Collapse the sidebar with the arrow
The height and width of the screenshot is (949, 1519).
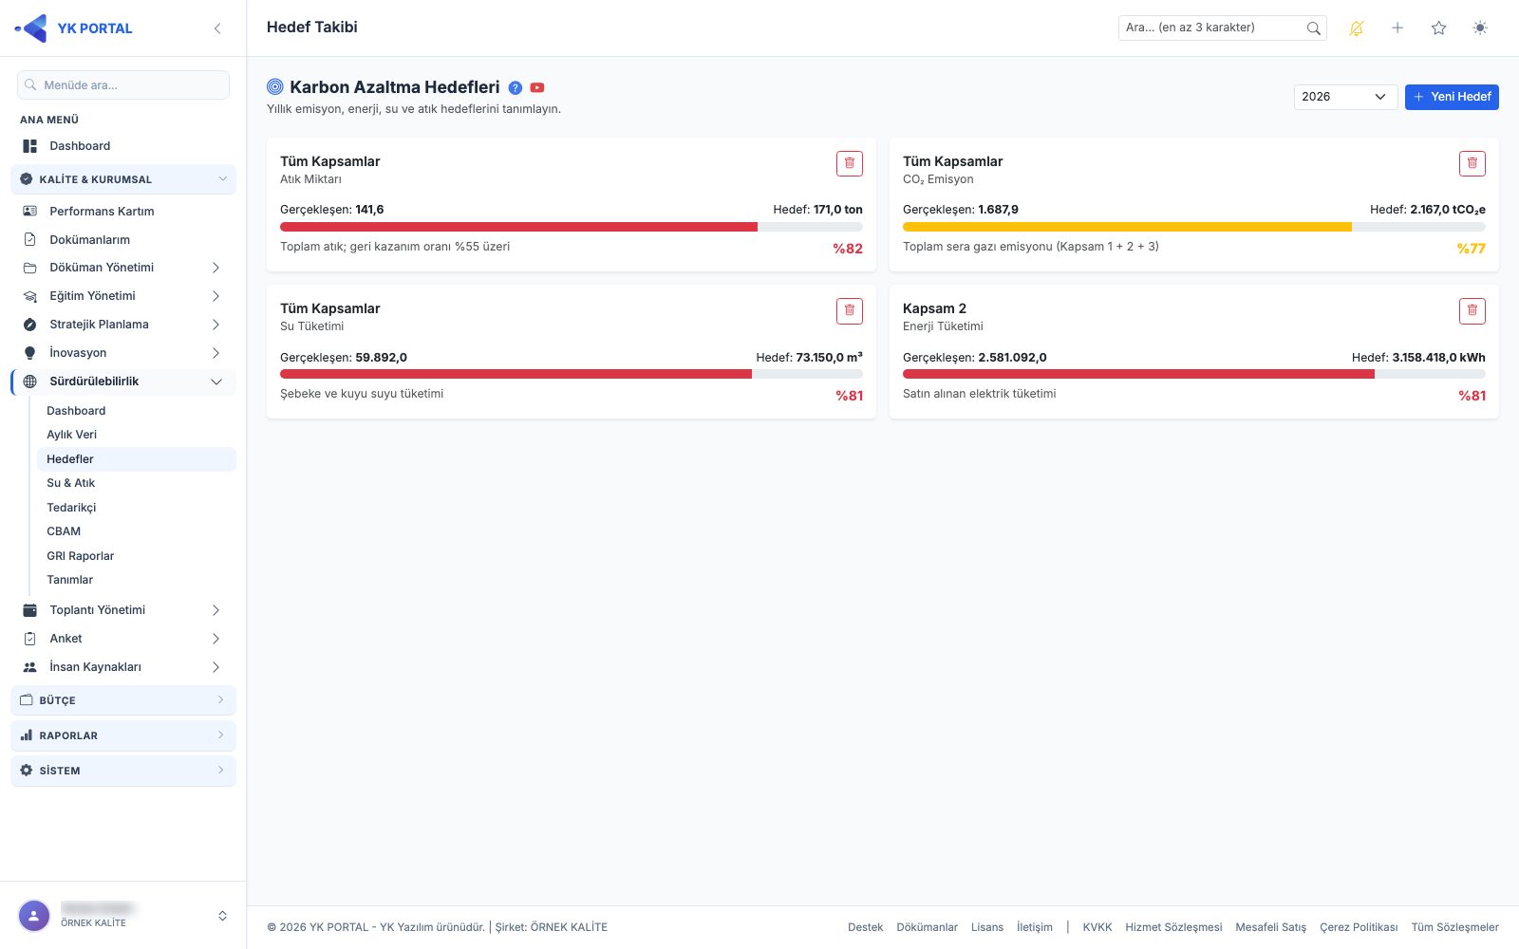pyautogui.click(x=217, y=28)
